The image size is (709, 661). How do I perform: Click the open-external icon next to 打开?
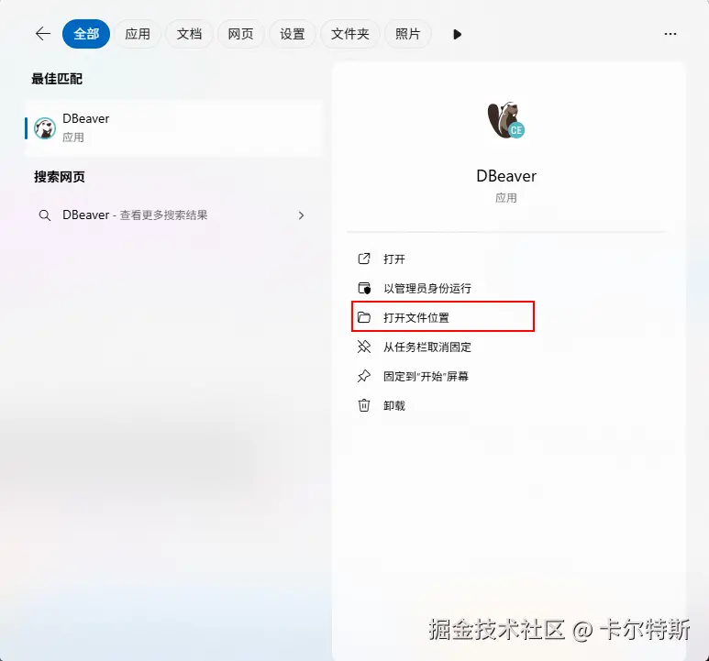point(364,259)
